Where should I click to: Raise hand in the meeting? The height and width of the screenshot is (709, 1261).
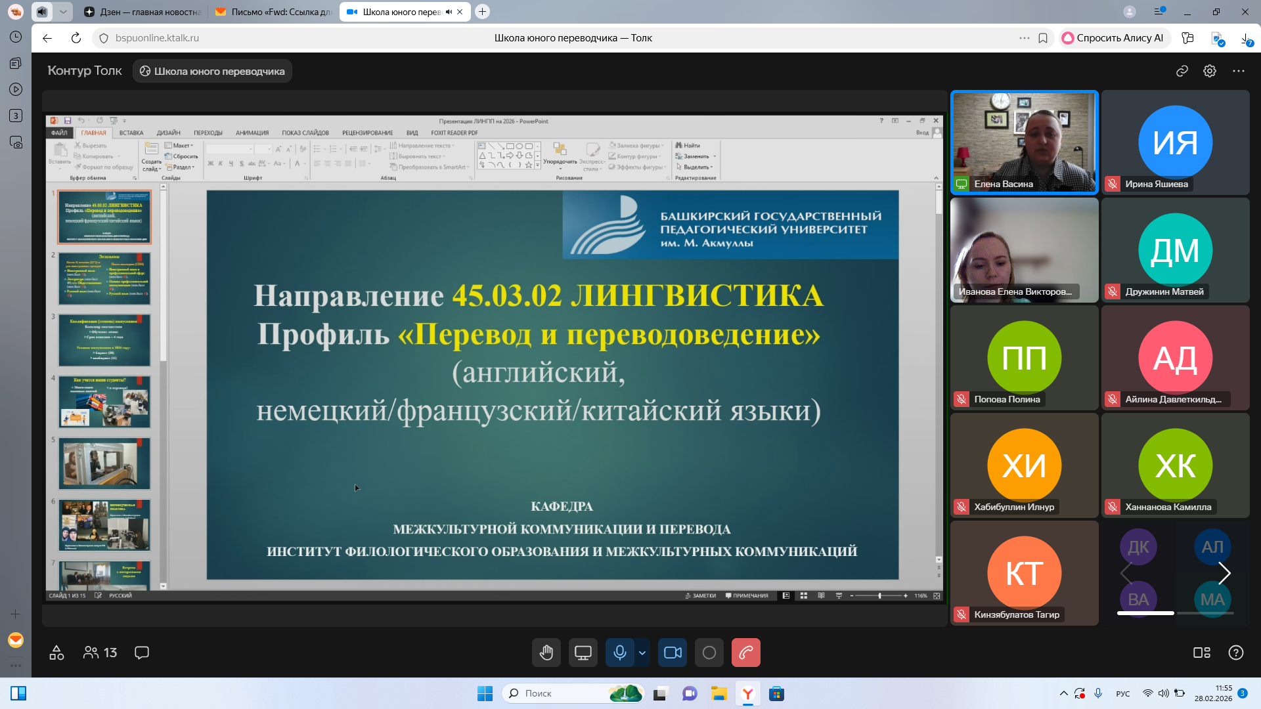coord(546,653)
